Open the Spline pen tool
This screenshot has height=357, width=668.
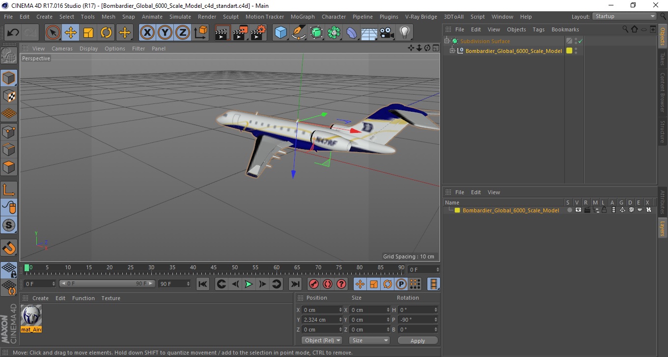[299, 33]
